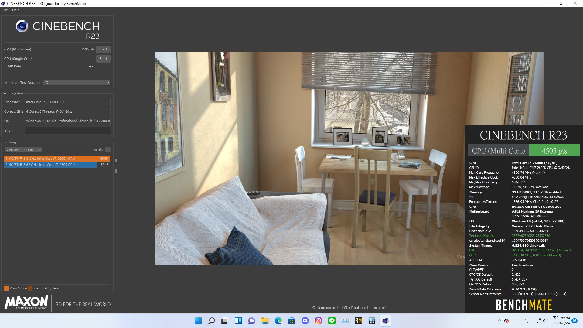Open Microsoft Store from taskbar

pyautogui.click(x=291, y=321)
